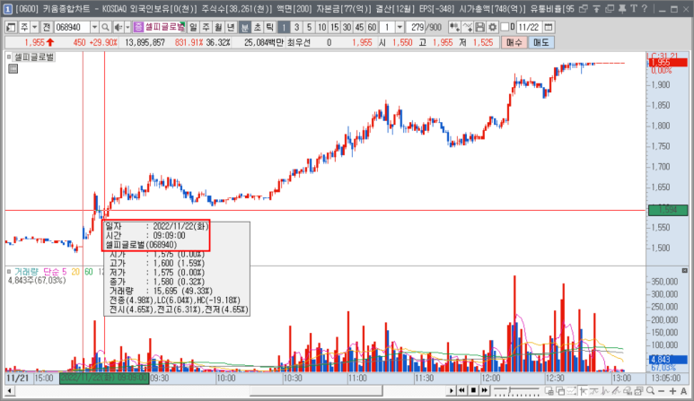The image size is (694, 401).
Task: Select the 초 second chart period
Action: click(257, 28)
